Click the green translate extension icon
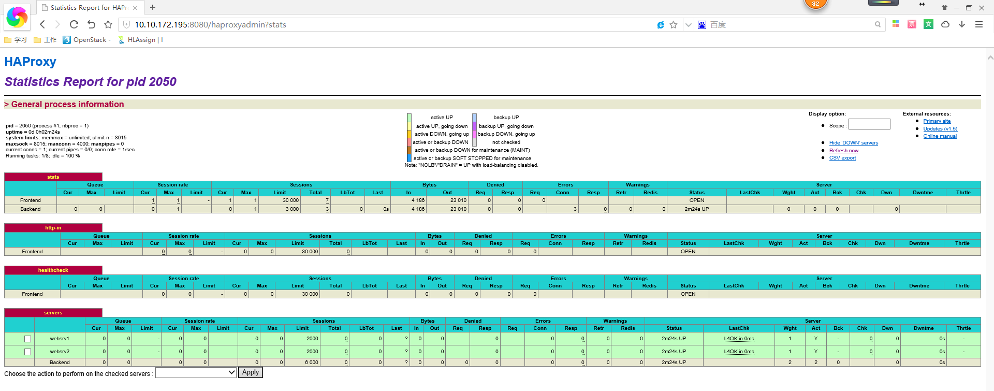 pyautogui.click(x=929, y=24)
